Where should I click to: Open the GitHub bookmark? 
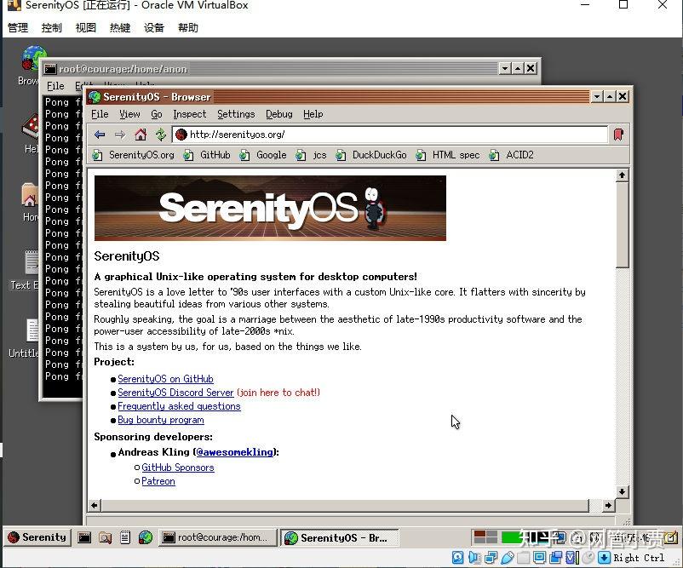207,155
